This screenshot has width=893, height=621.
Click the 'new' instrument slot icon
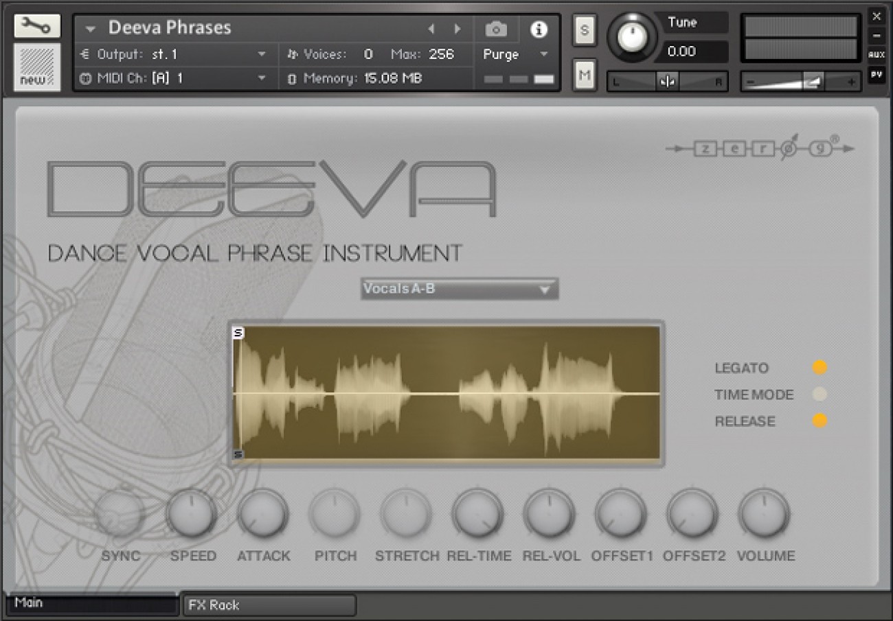[36, 67]
